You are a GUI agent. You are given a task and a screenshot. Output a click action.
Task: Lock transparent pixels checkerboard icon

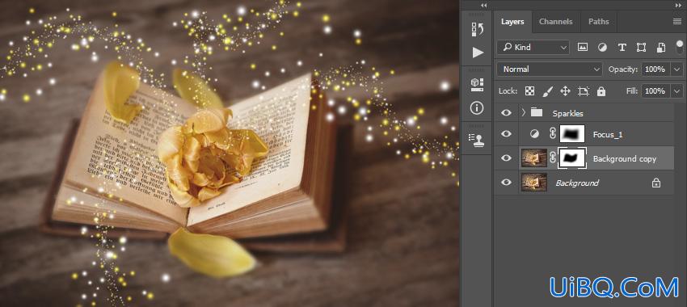530,91
